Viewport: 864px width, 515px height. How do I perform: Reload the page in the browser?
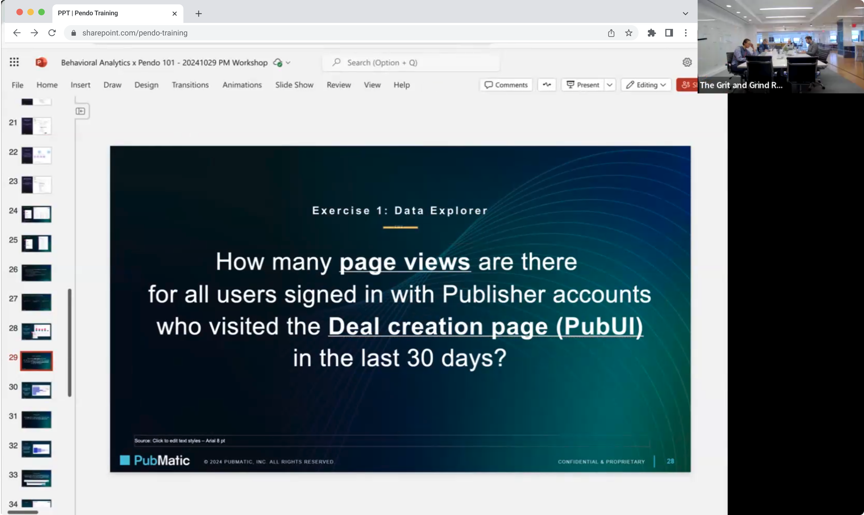(x=52, y=33)
